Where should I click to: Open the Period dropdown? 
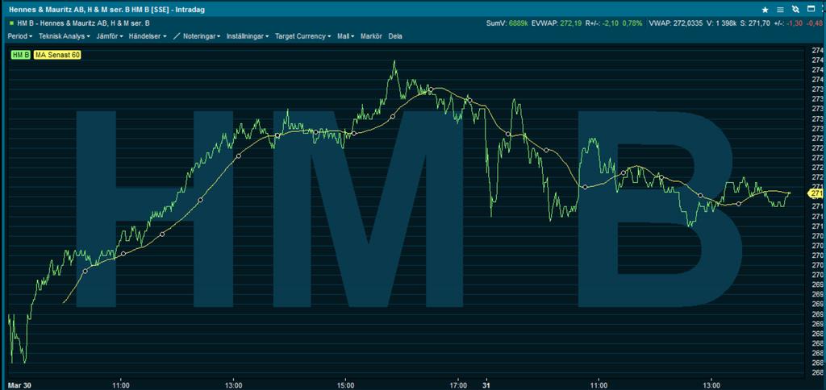[20, 36]
